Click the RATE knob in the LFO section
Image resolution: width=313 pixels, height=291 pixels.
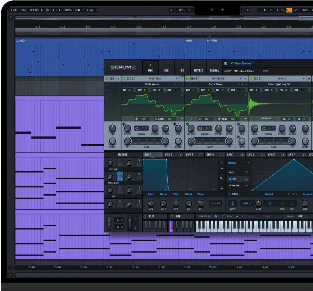(259, 203)
